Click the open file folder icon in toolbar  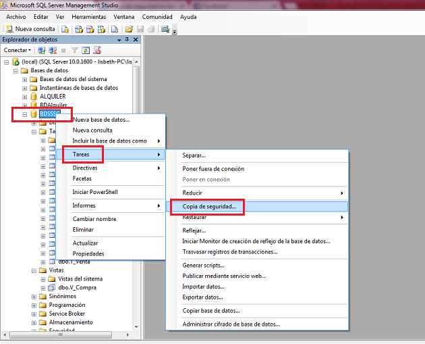click(129, 29)
